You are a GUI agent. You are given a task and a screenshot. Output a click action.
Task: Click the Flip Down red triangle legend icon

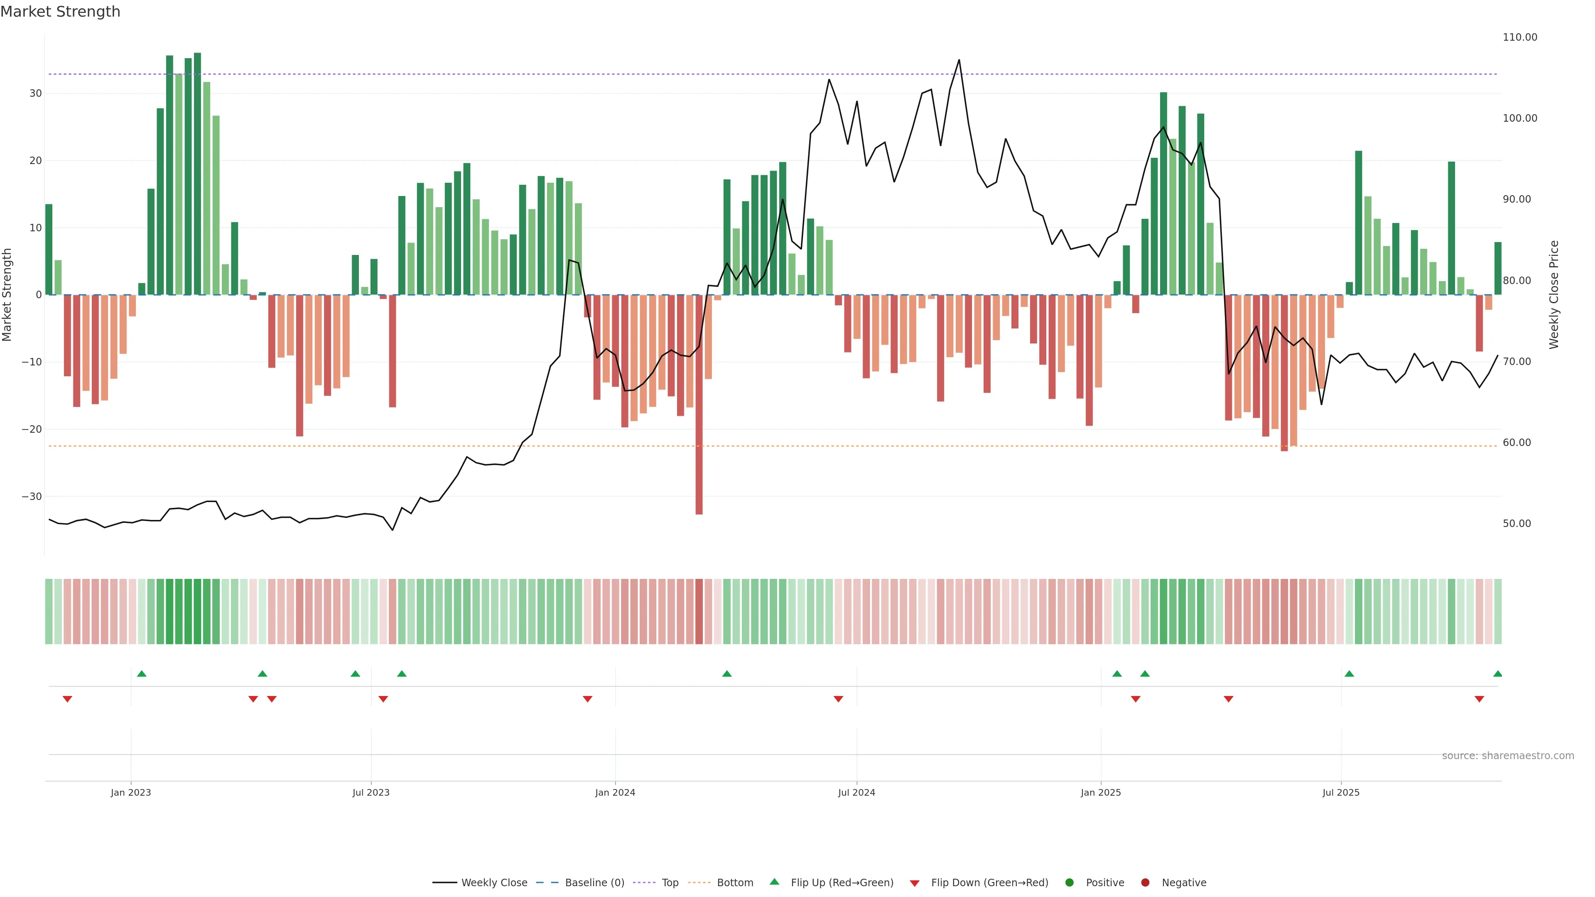915,883
